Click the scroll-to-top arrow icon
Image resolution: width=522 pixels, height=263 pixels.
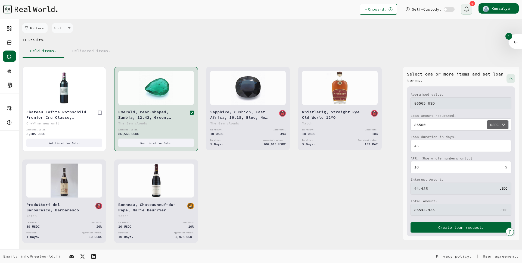[509, 231]
